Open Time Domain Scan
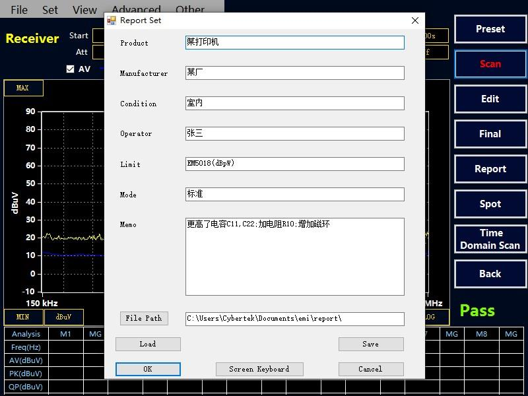528x396 pixels. click(x=490, y=239)
